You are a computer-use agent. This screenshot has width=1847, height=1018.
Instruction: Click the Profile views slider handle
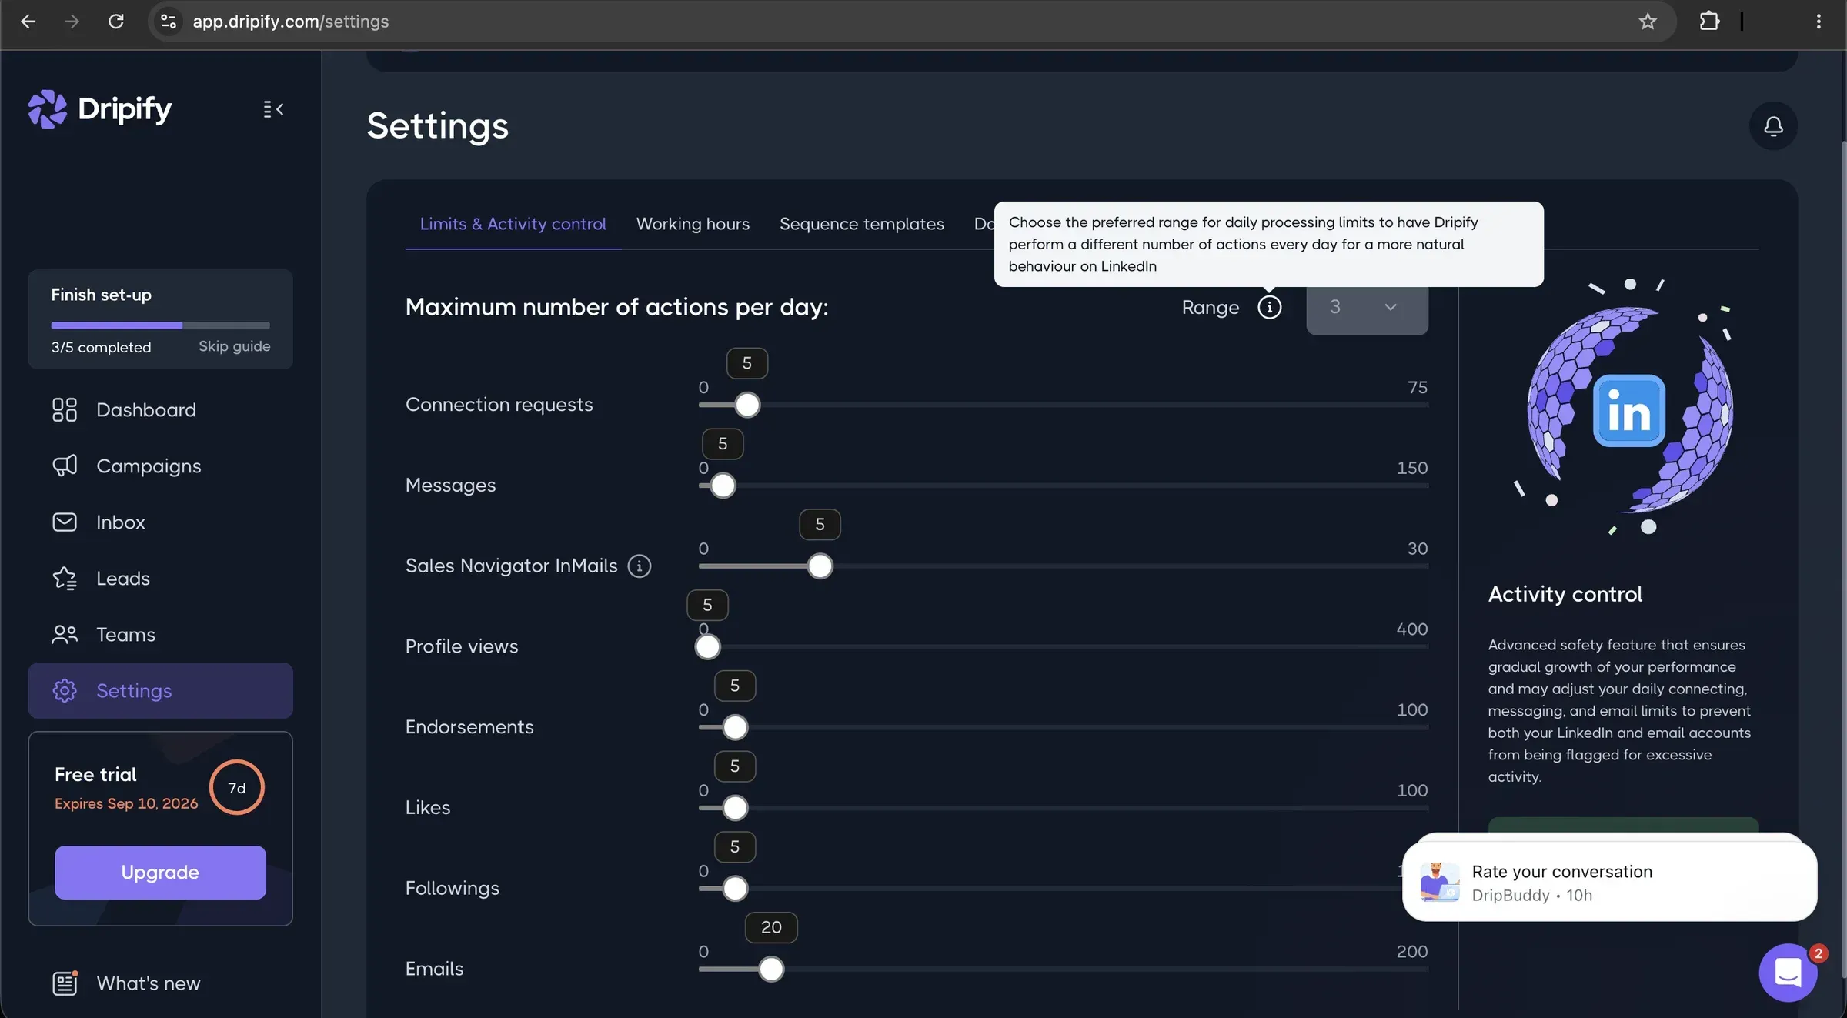tap(707, 646)
